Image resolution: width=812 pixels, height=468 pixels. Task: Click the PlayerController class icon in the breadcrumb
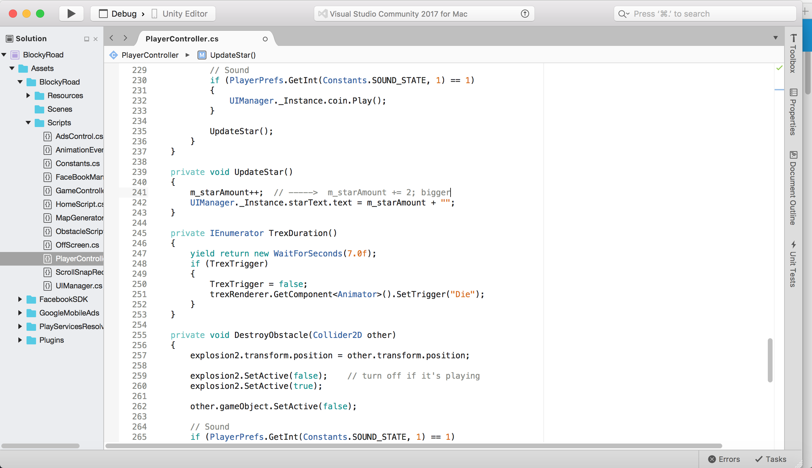tap(114, 55)
